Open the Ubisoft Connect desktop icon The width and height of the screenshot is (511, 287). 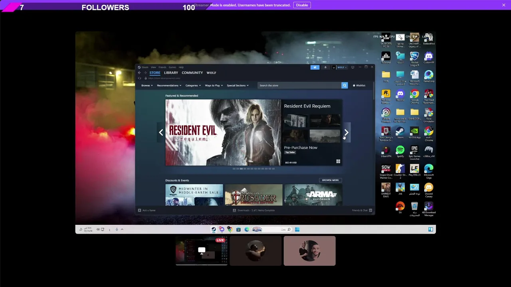[x=386, y=115]
